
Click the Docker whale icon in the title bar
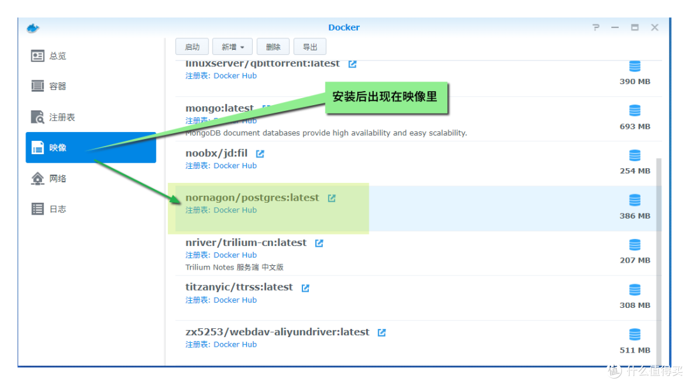(x=31, y=27)
